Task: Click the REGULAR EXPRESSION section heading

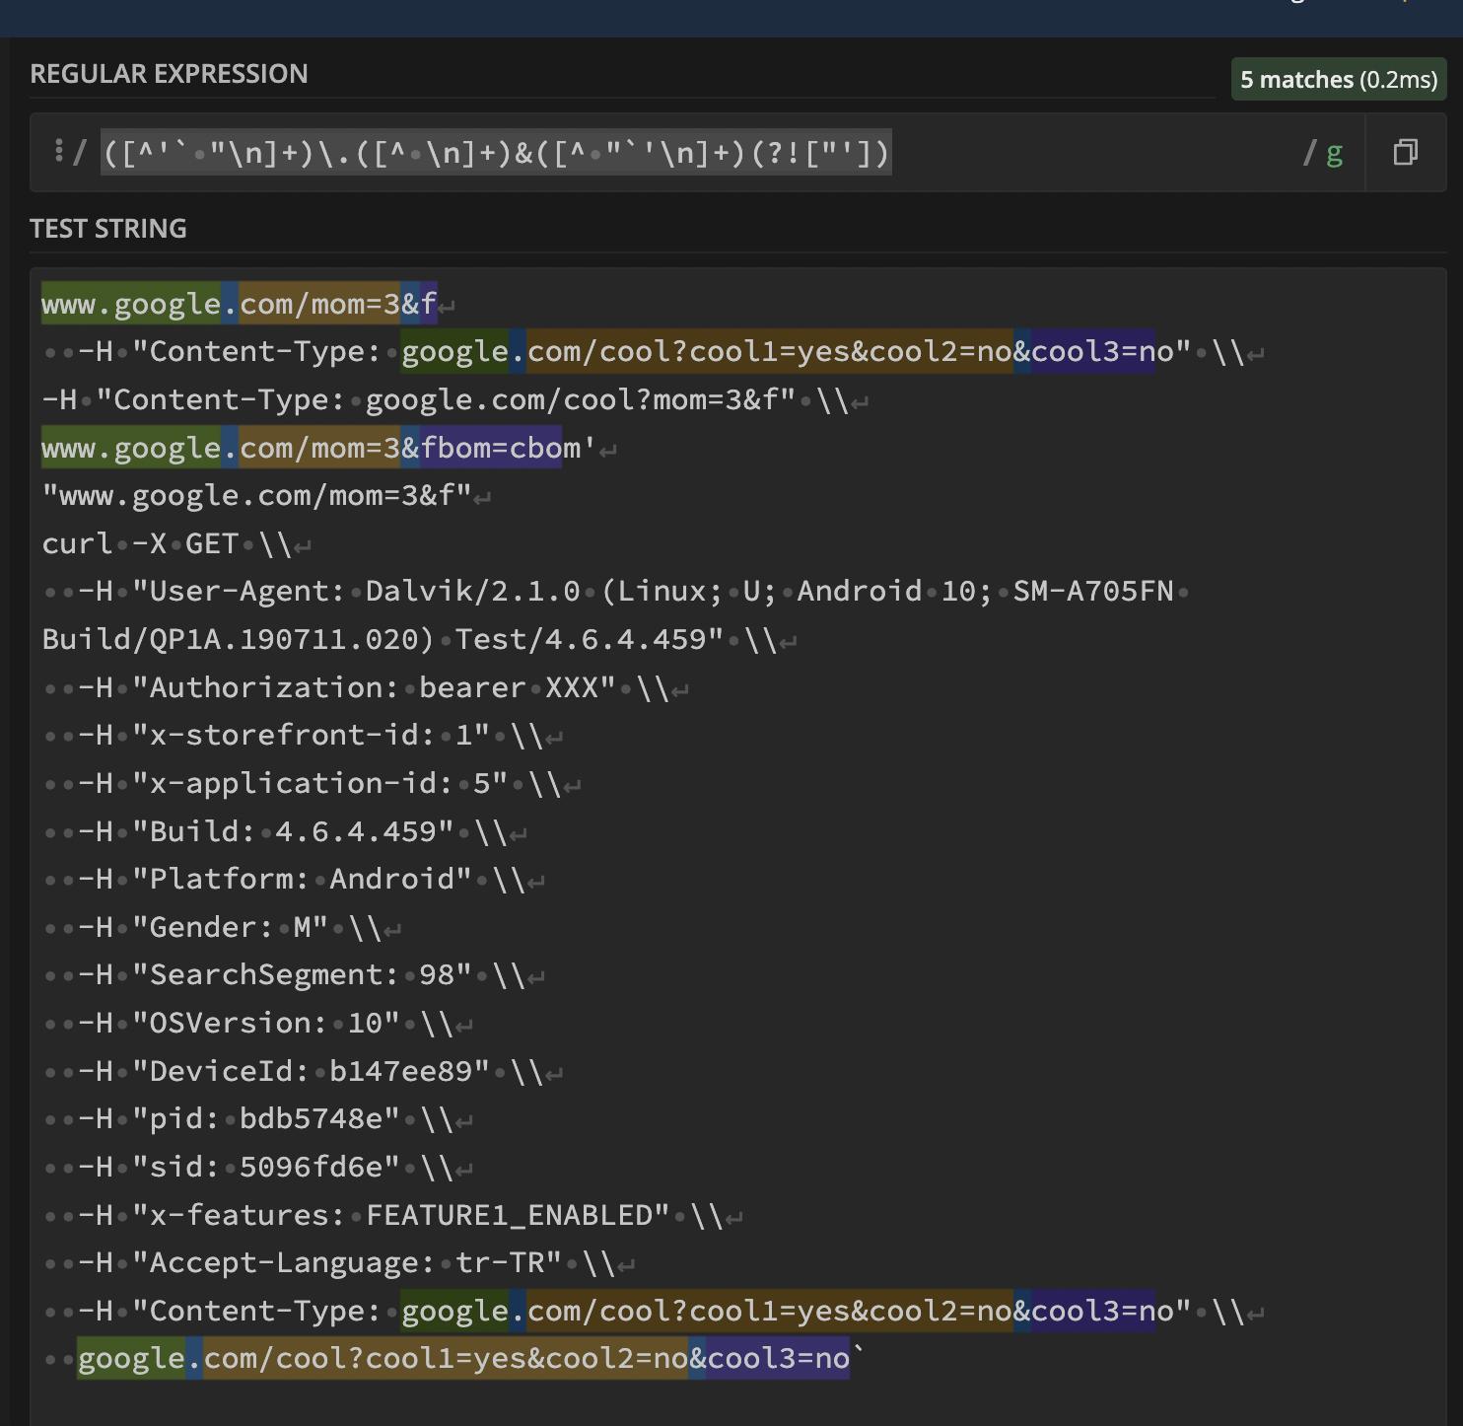Action: (169, 74)
